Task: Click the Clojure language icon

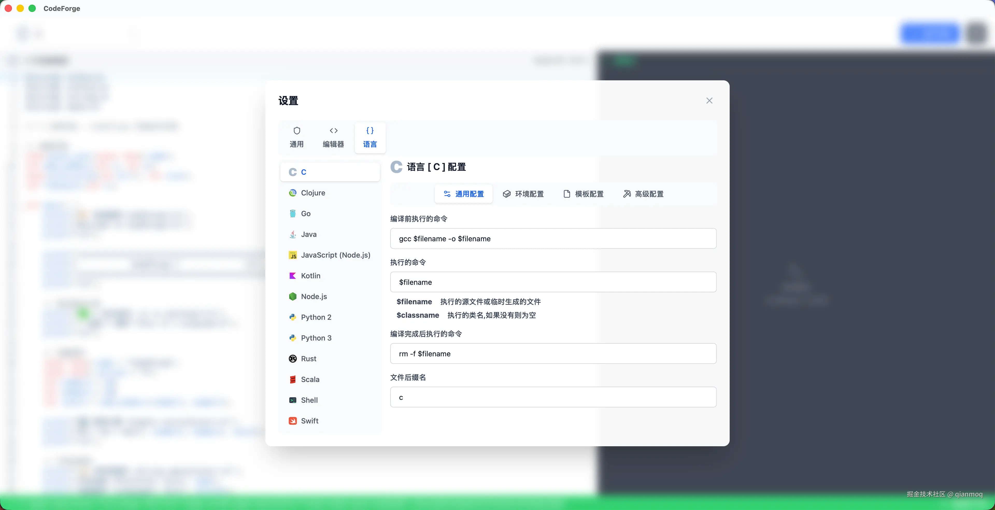Action: pyautogui.click(x=292, y=193)
